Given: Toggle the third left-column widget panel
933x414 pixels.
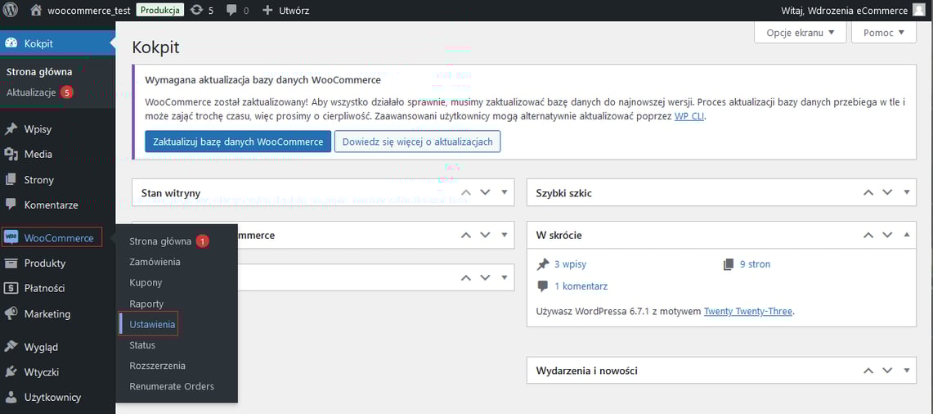Looking at the screenshot, I should point(505,277).
